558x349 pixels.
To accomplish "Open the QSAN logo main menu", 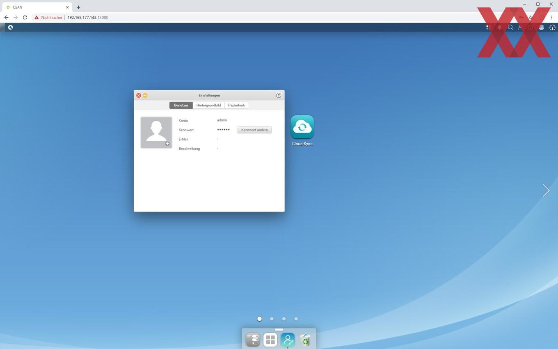I will (x=10, y=27).
